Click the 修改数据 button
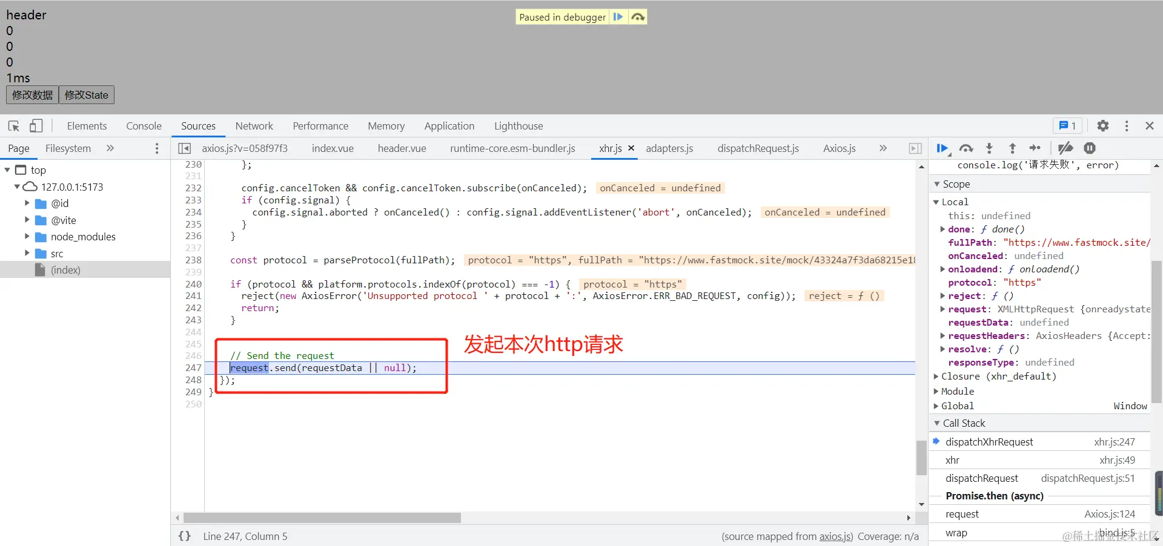The image size is (1163, 546). [33, 95]
